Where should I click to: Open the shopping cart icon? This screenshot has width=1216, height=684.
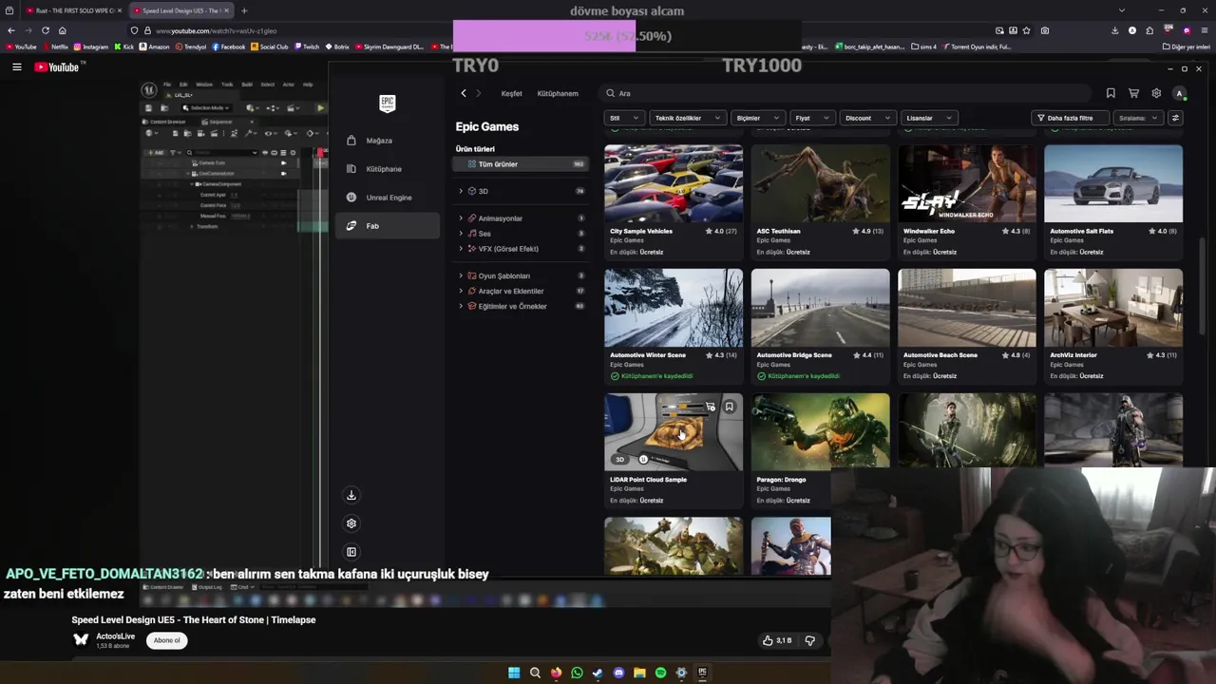click(x=1133, y=93)
